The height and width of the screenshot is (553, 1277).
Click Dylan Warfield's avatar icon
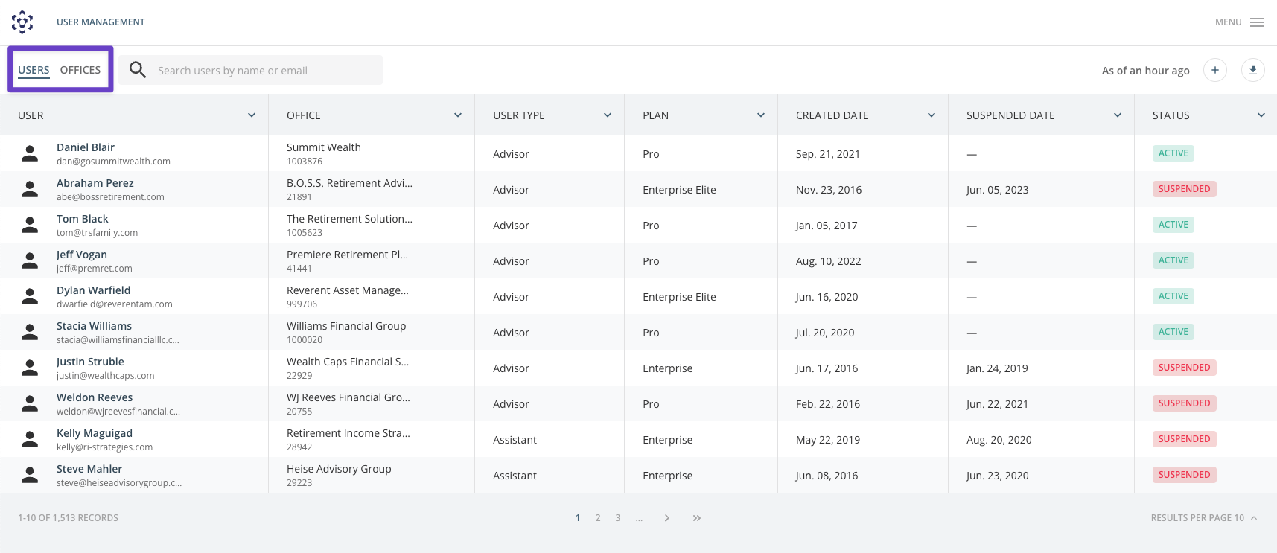pyautogui.click(x=30, y=296)
